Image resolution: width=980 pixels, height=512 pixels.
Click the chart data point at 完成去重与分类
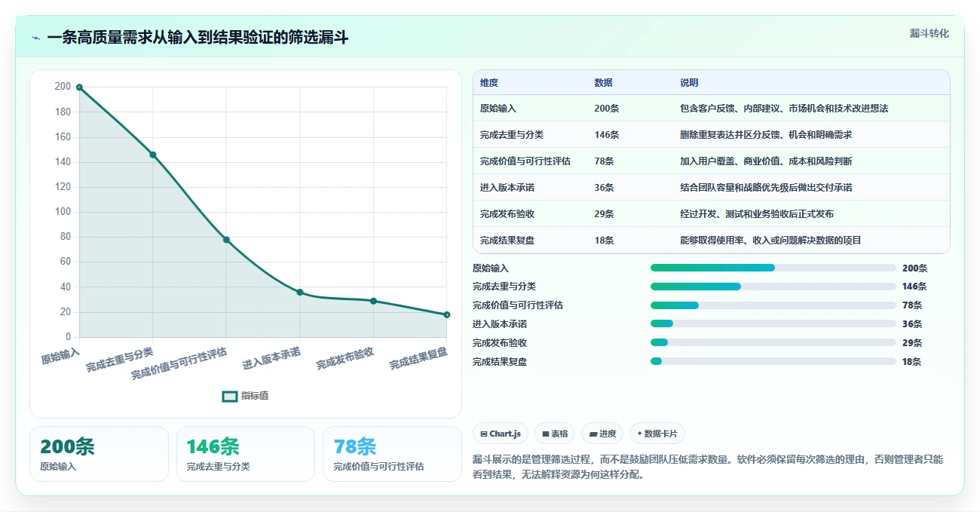click(152, 155)
